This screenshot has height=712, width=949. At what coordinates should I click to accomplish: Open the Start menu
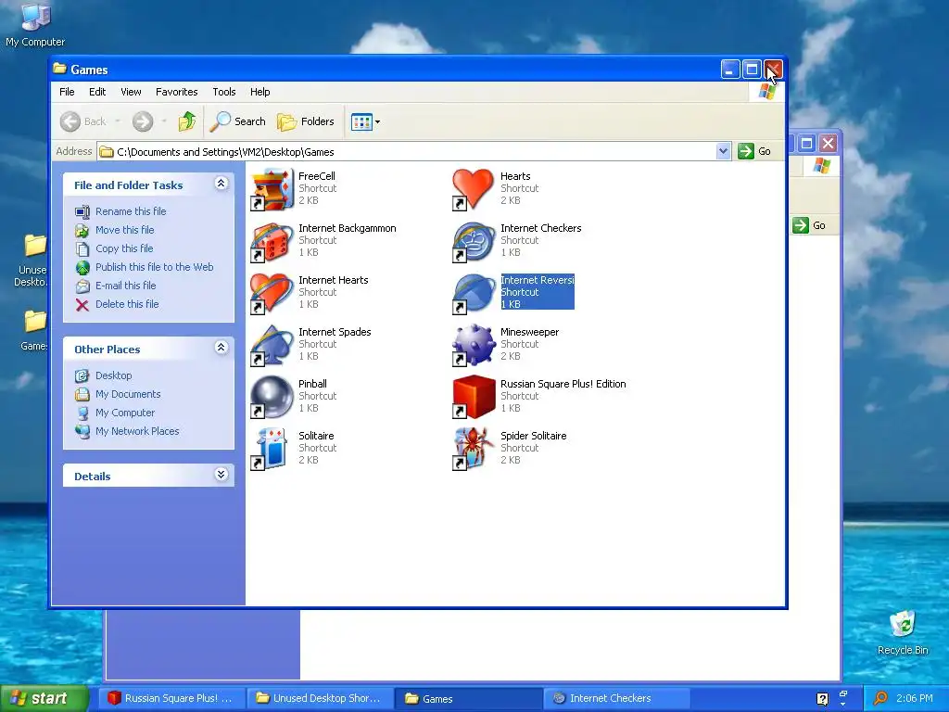coord(44,698)
